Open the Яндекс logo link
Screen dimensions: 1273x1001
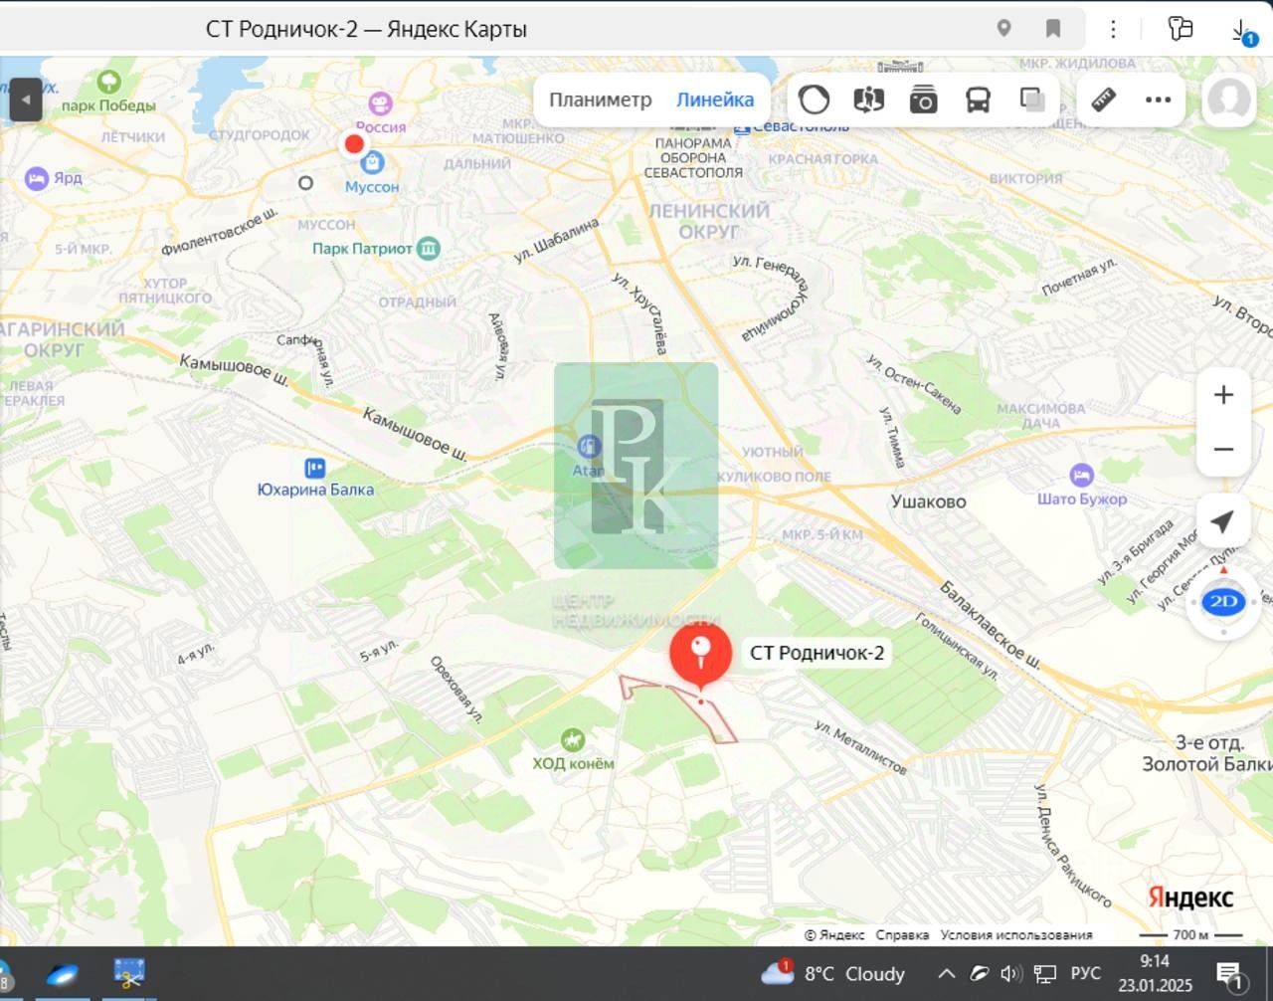pyautogui.click(x=1190, y=898)
